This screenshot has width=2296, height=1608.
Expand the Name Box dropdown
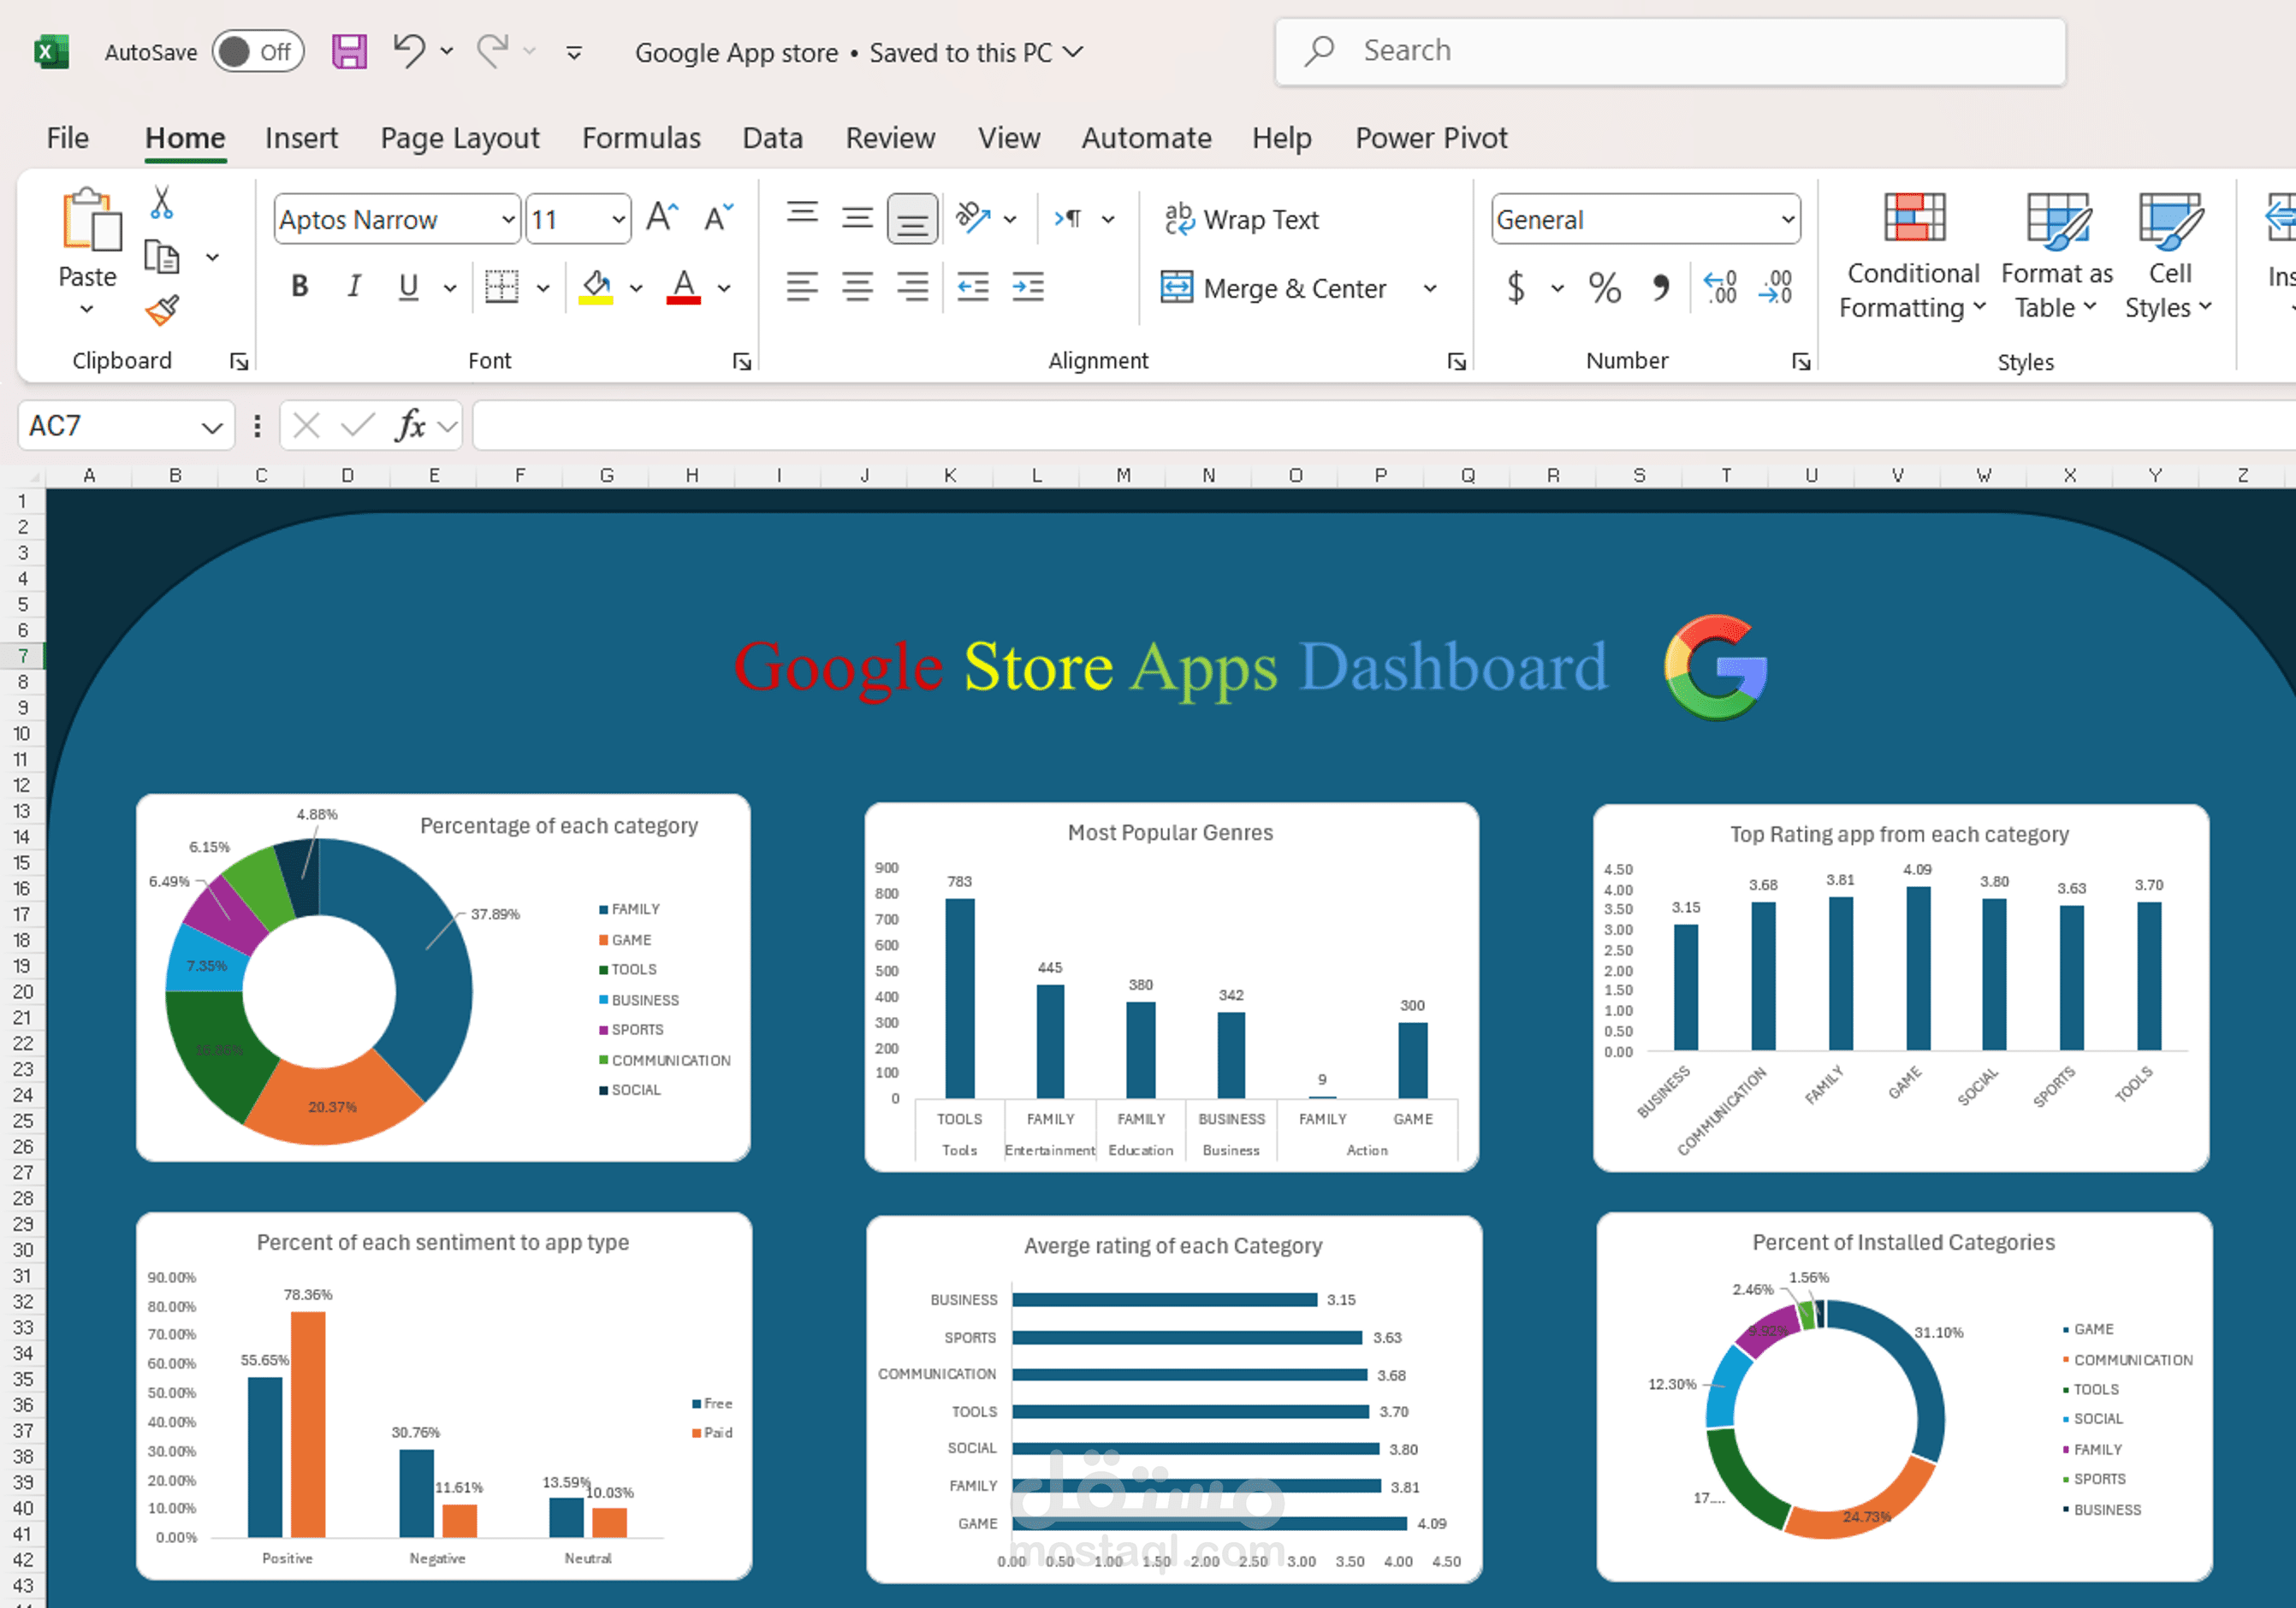coord(211,428)
